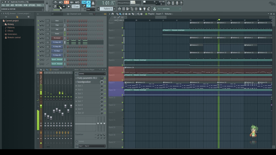The image size is (276, 155).
Task: Mute the Kick channel green LED
Action: [38, 21]
